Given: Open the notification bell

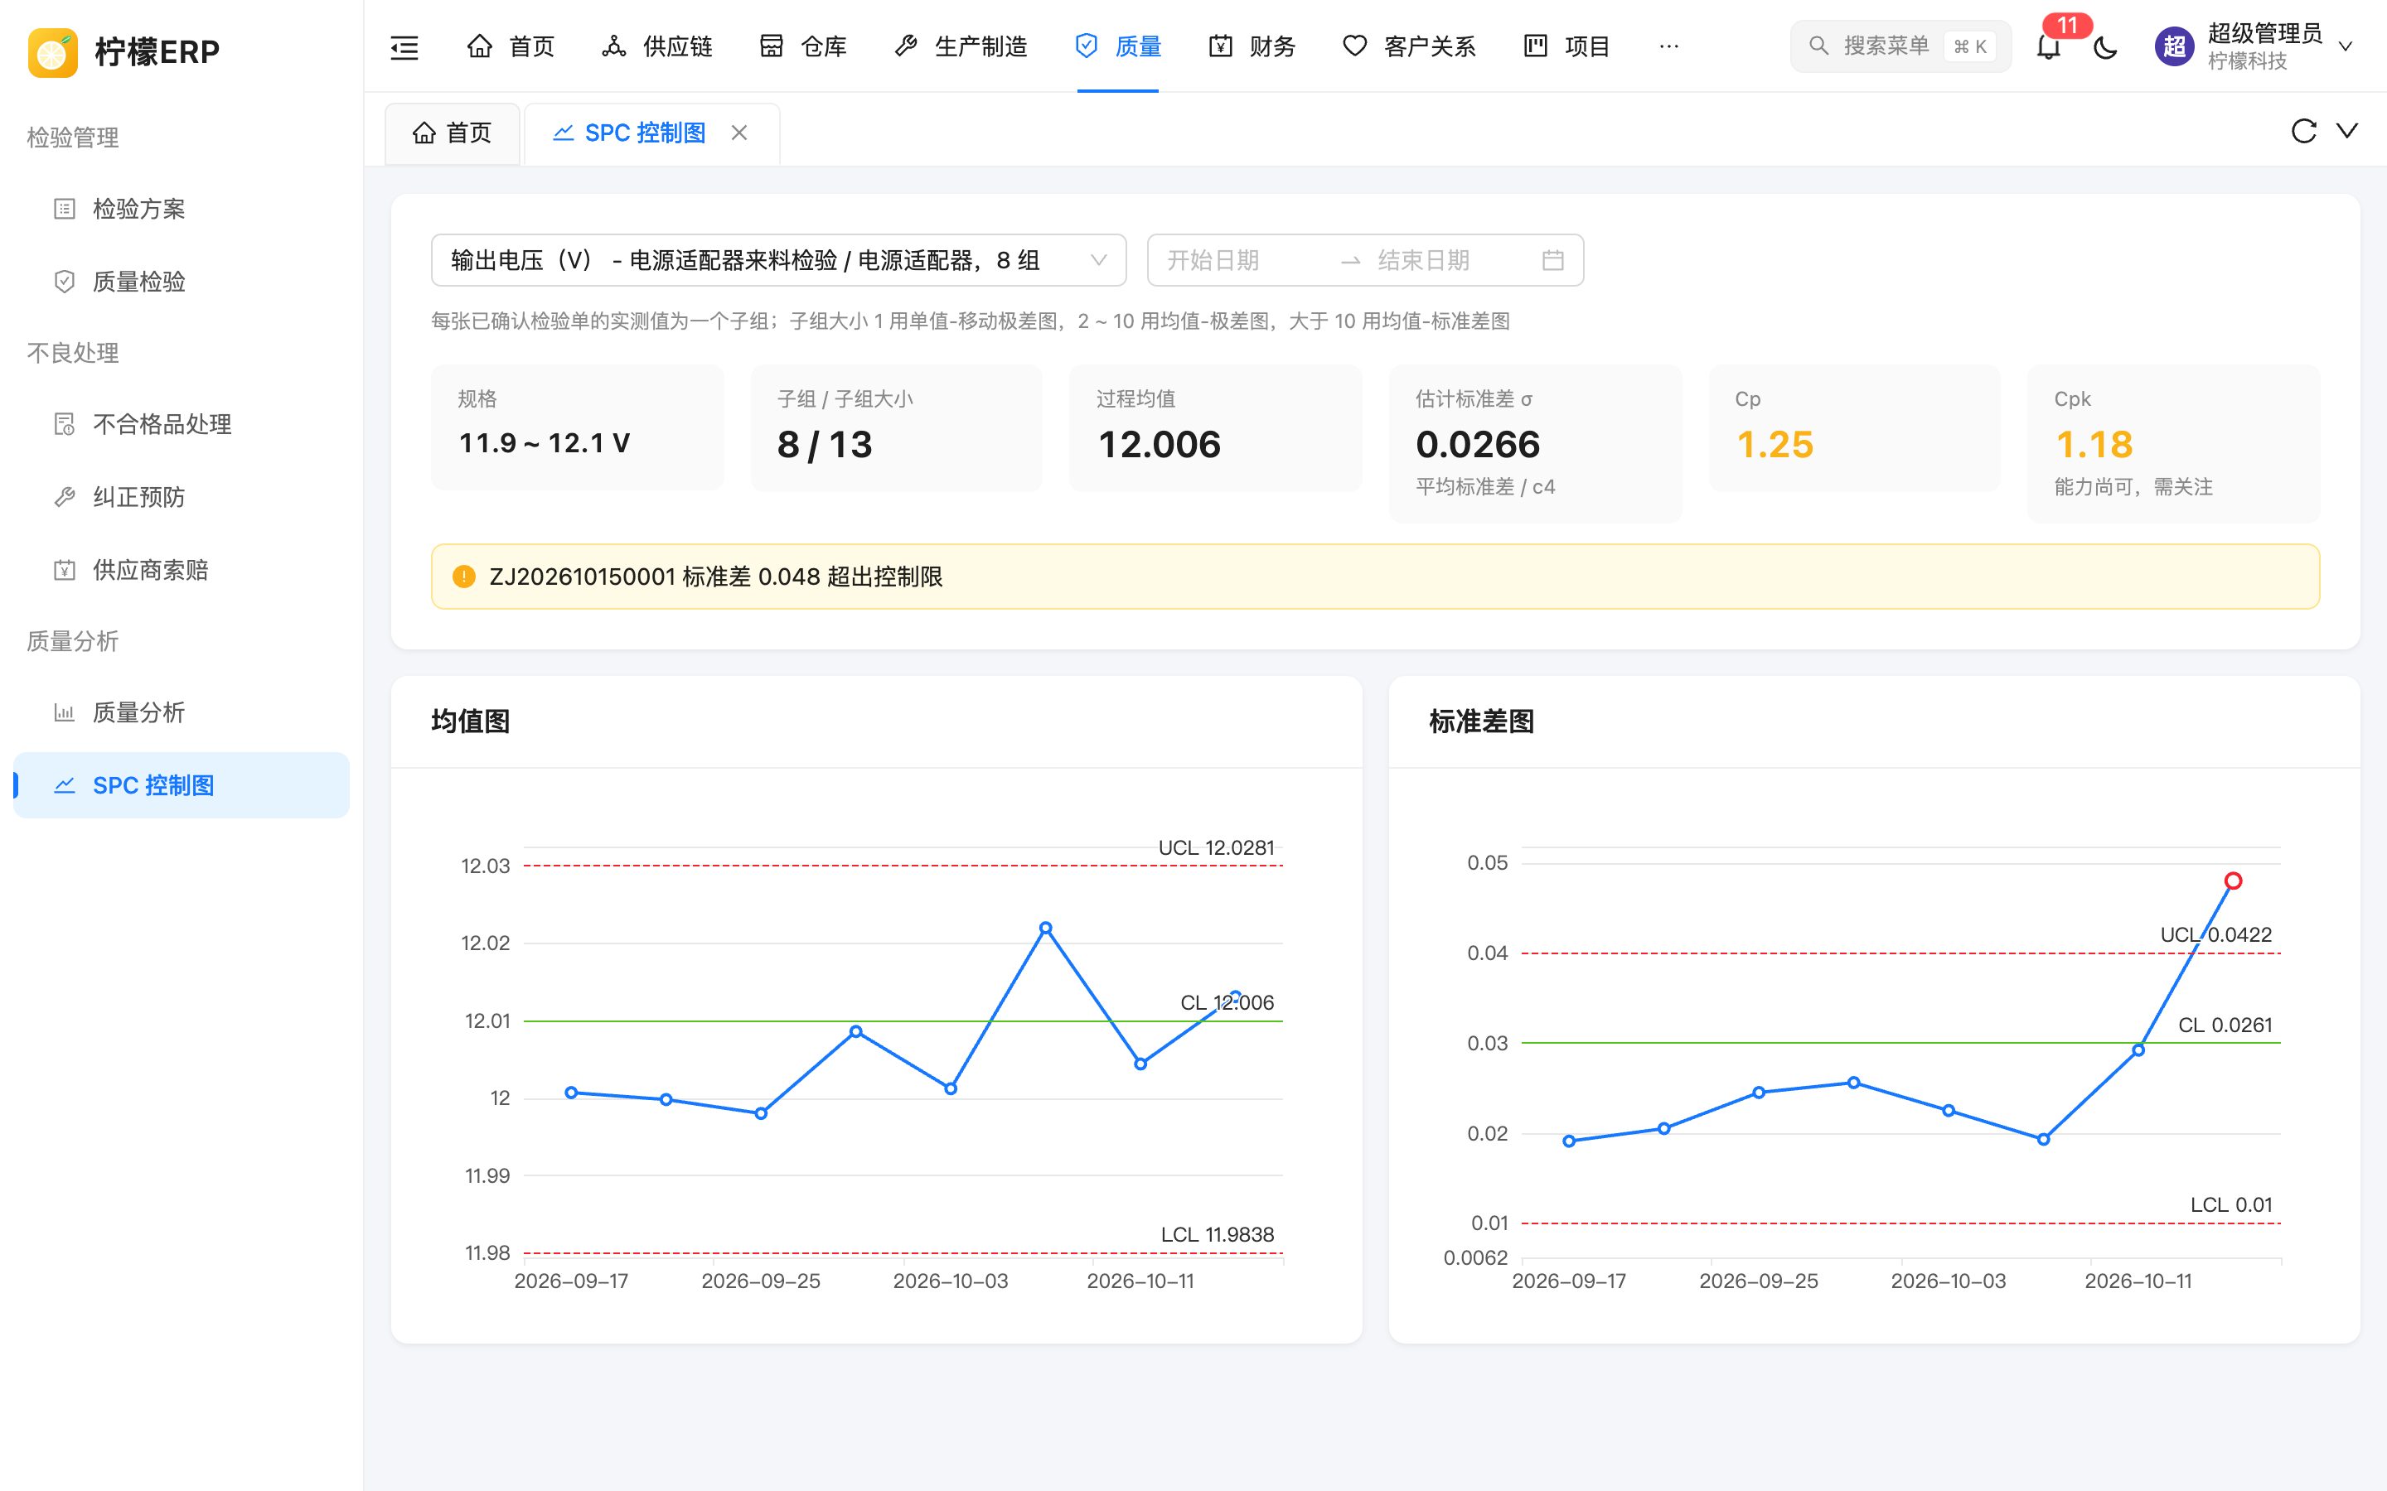Looking at the screenshot, I should click(2049, 46).
